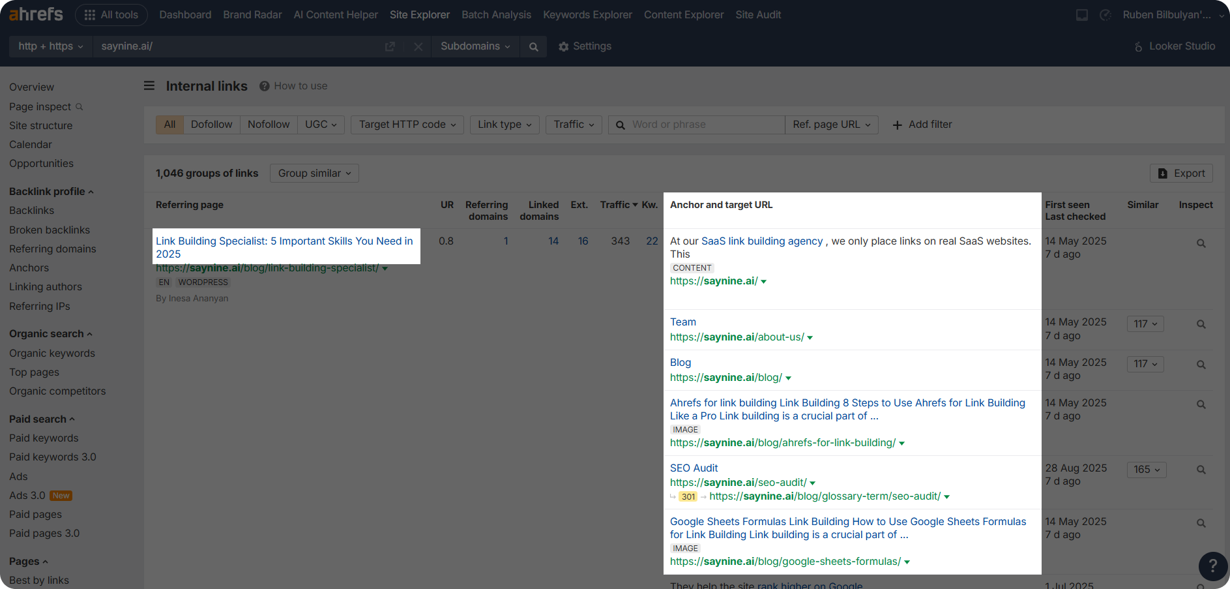Viewport: 1230px width, 589px height.
Task: Collapse the Pages sidebar section
Action: coord(29,561)
